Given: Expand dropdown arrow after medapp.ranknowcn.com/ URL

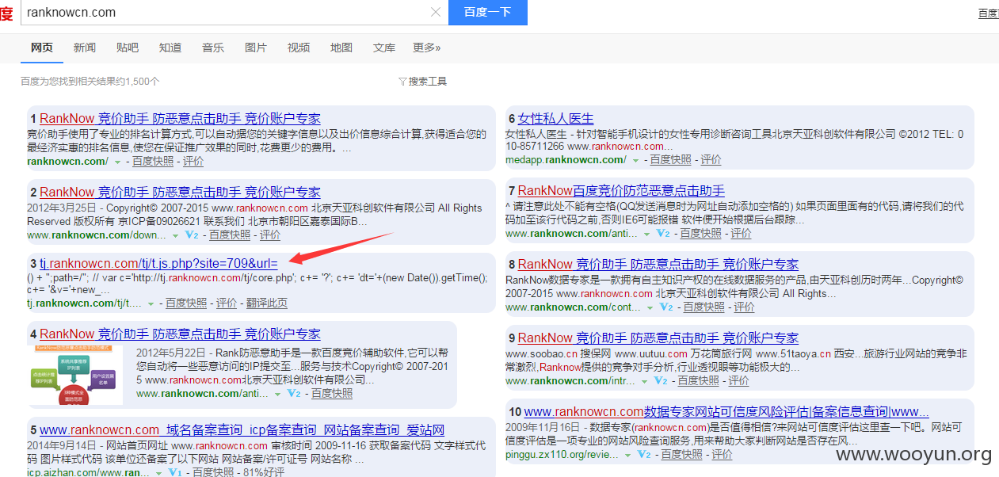Looking at the screenshot, I should 636,160.
